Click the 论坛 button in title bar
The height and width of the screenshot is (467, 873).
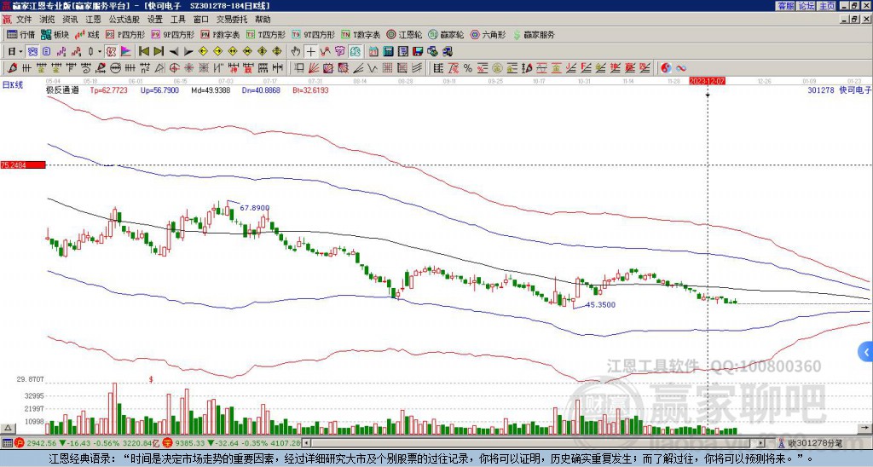click(807, 6)
